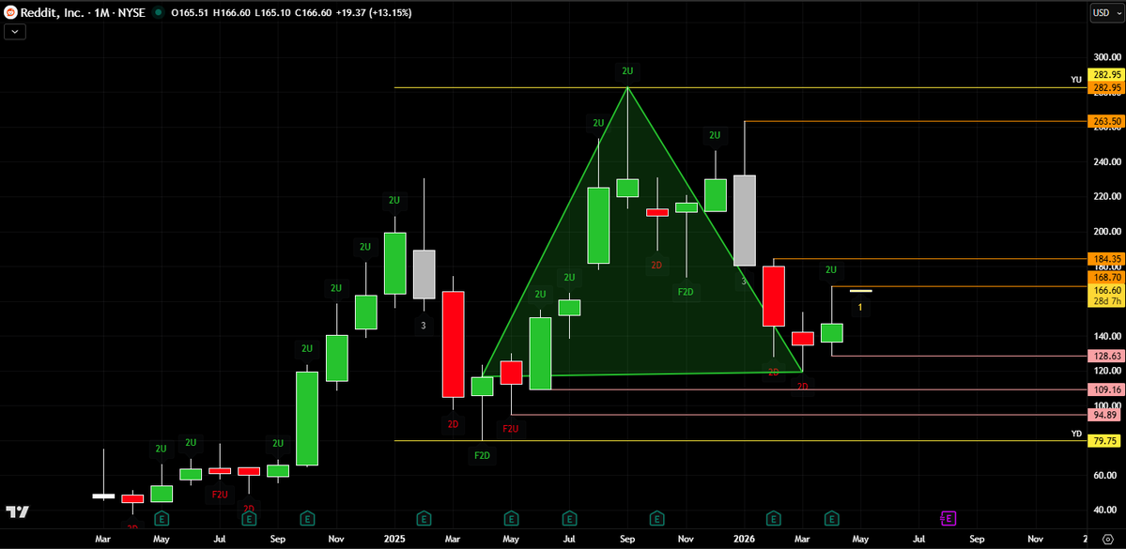Click the 109.16 price label
The width and height of the screenshot is (1126, 549).
[1105, 389]
